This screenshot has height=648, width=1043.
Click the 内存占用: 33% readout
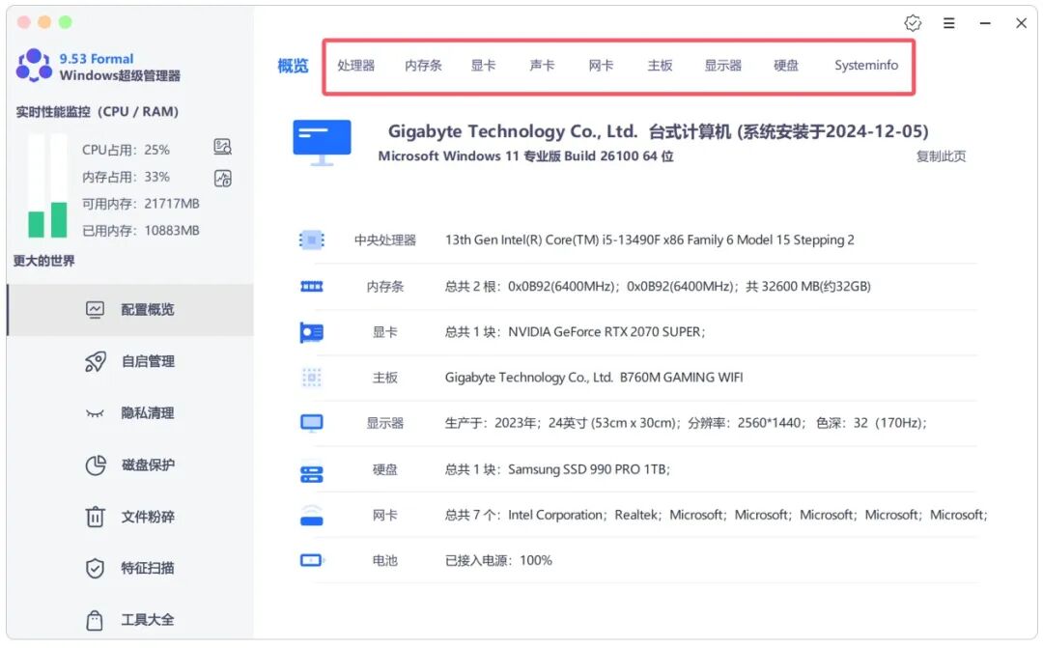coord(126,177)
